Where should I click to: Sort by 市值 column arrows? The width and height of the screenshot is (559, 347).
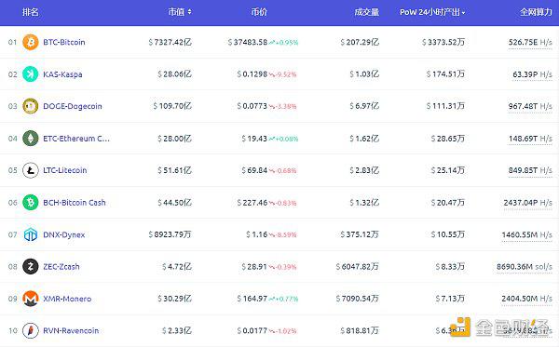[x=190, y=12]
